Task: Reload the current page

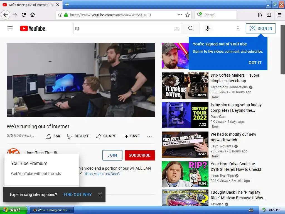Action: tap(24, 15)
